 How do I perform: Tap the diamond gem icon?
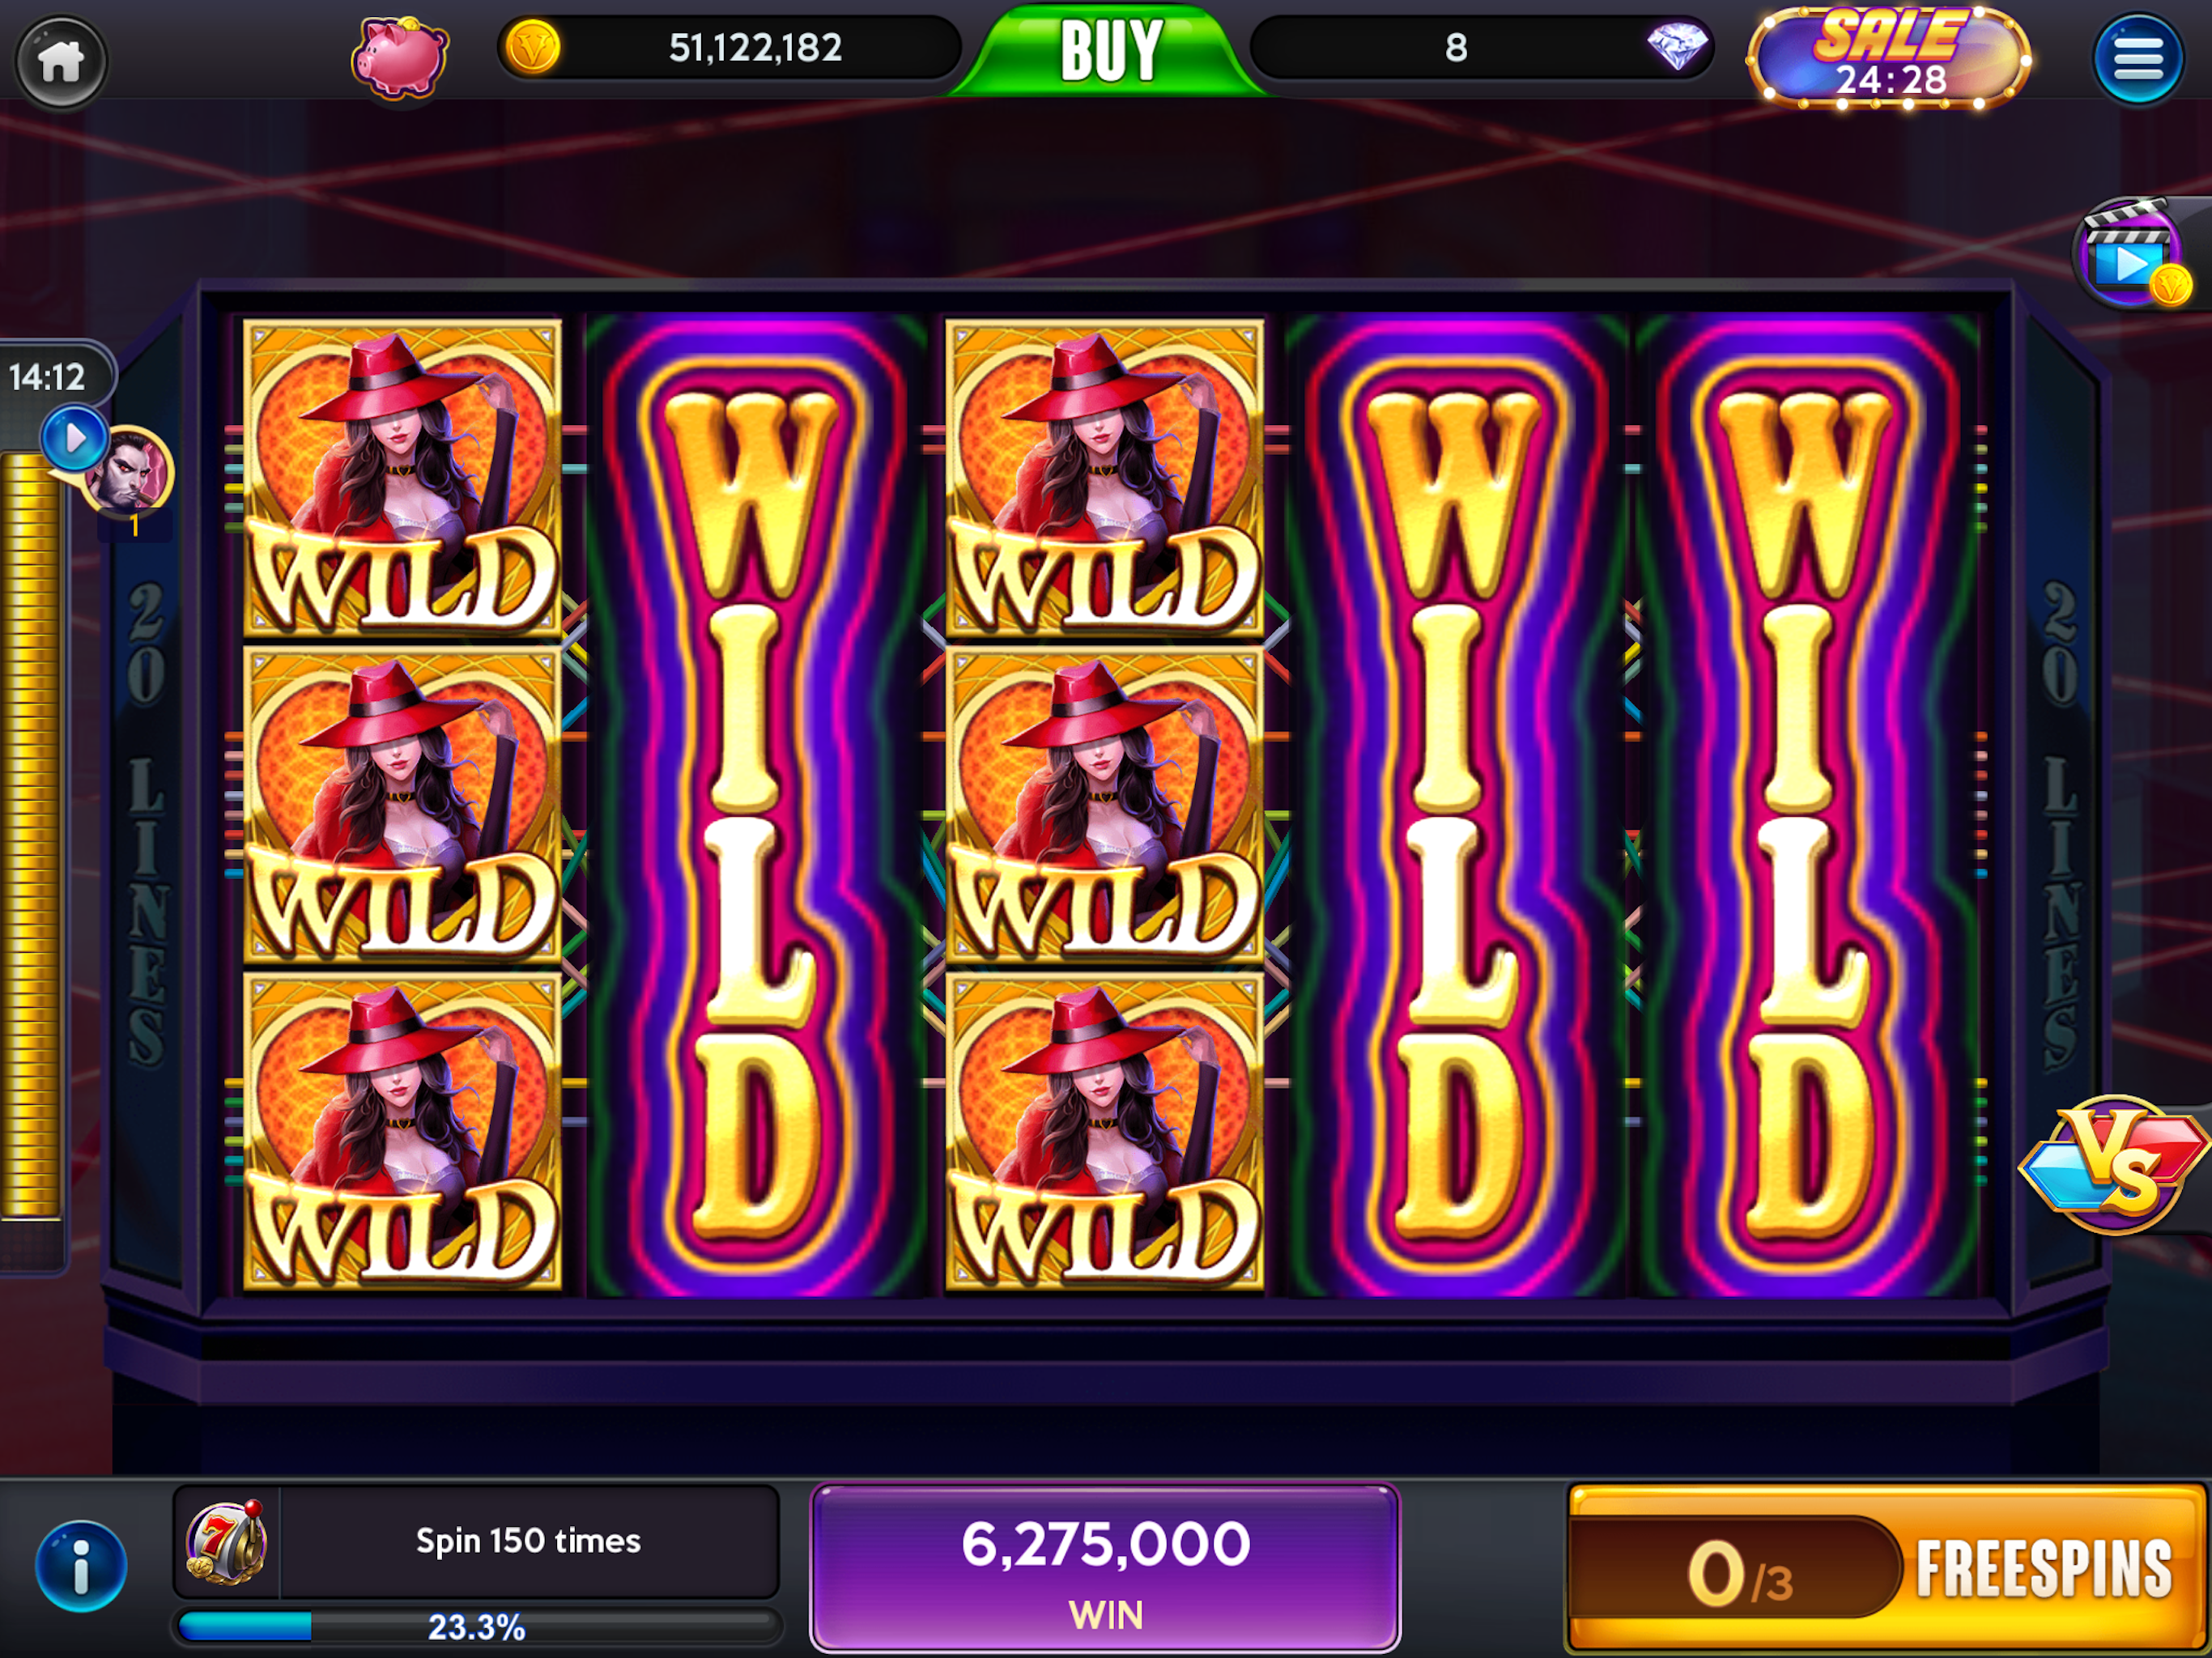point(1677,46)
